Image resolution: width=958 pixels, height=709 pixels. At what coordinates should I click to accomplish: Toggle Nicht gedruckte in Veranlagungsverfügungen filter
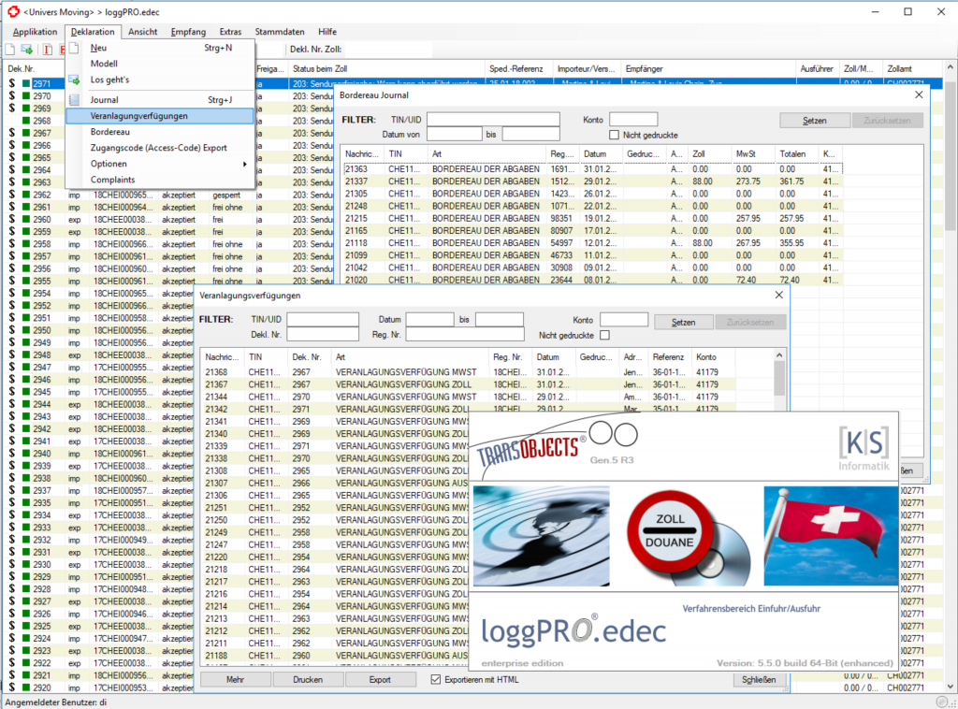(605, 335)
